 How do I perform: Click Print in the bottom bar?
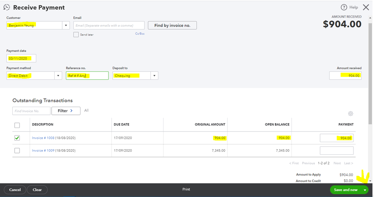pyautogui.click(x=186, y=190)
